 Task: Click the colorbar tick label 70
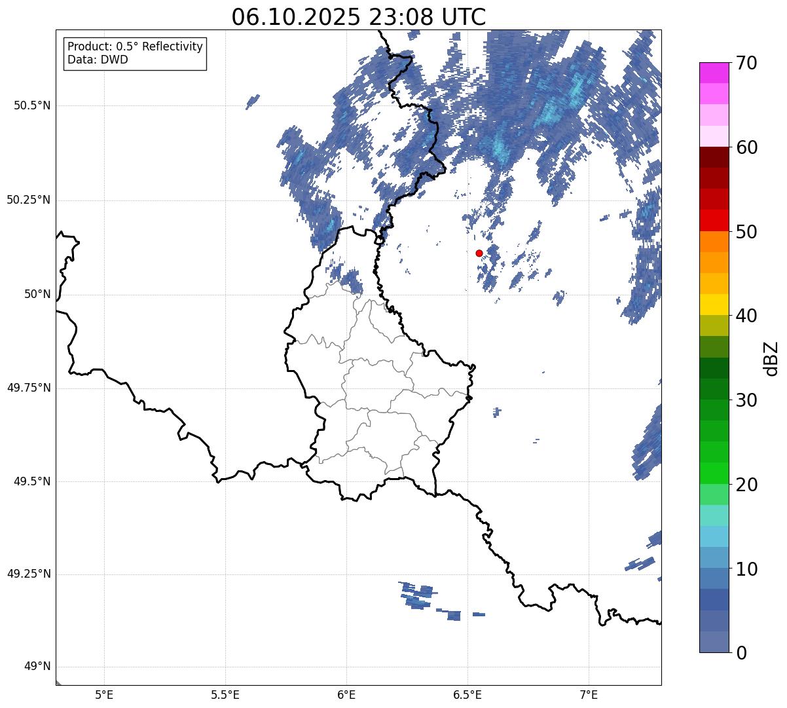click(x=746, y=64)
